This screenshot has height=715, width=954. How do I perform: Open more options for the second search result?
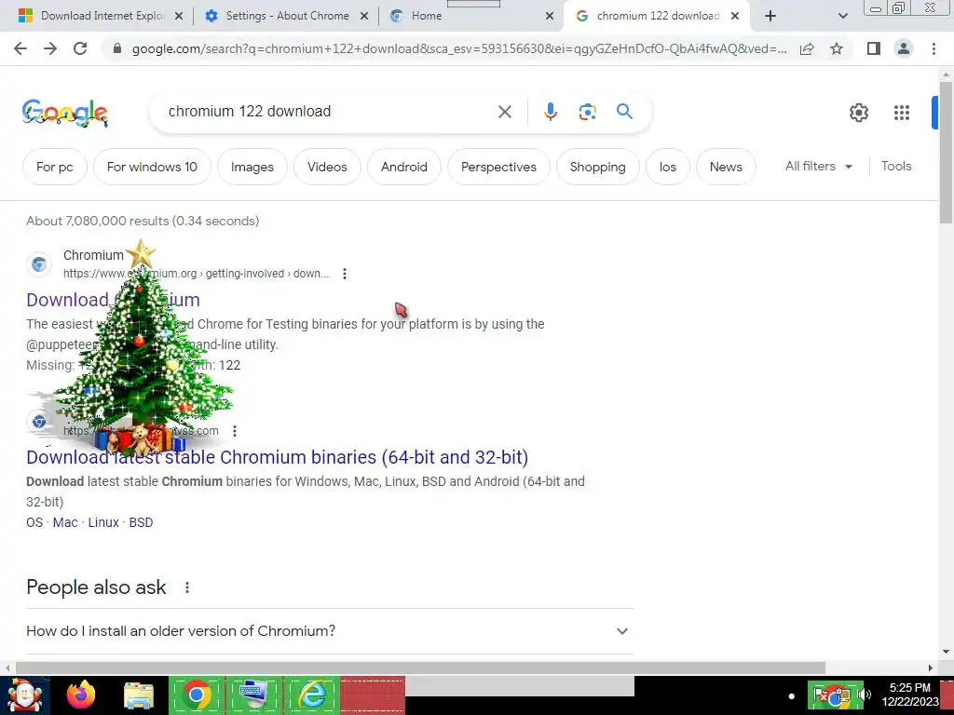coord(234,431)
